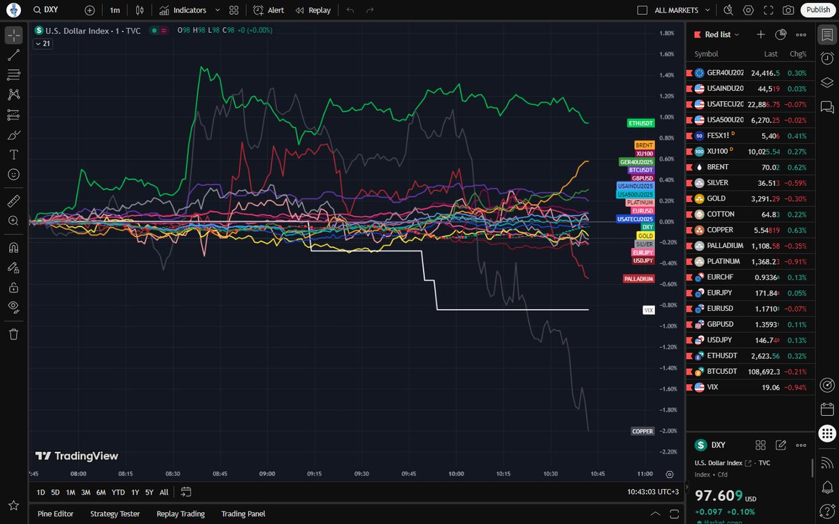Hide all drawings with eye icon
Screen dimensions: 839x524
14,307
